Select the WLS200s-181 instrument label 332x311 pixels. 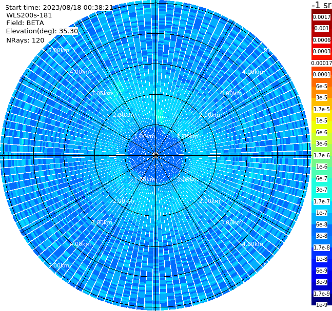tap(29, 15)
